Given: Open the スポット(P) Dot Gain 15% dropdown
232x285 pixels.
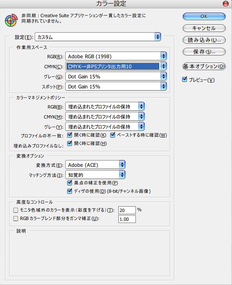Looking at the screenshot, I should tap(116, 86).
